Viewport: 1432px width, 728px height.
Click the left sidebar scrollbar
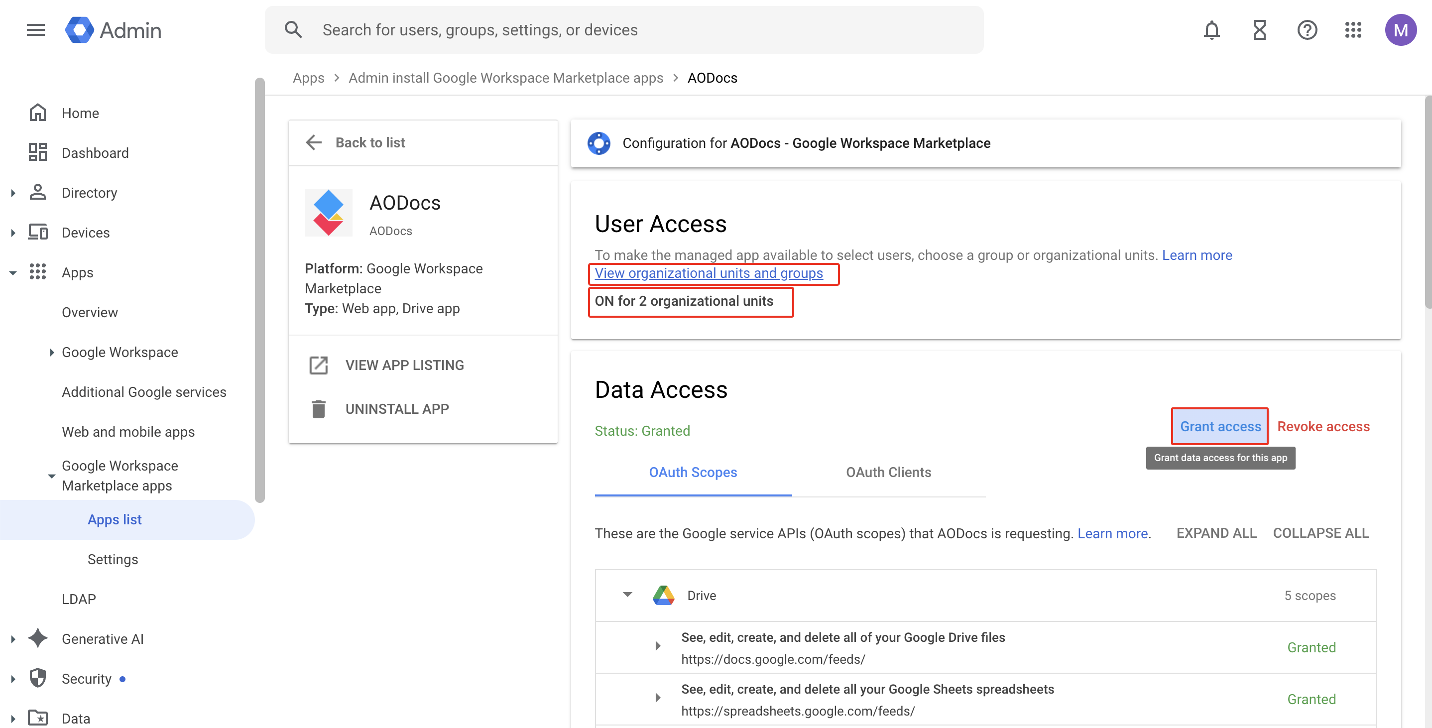[x=259, y=289]
